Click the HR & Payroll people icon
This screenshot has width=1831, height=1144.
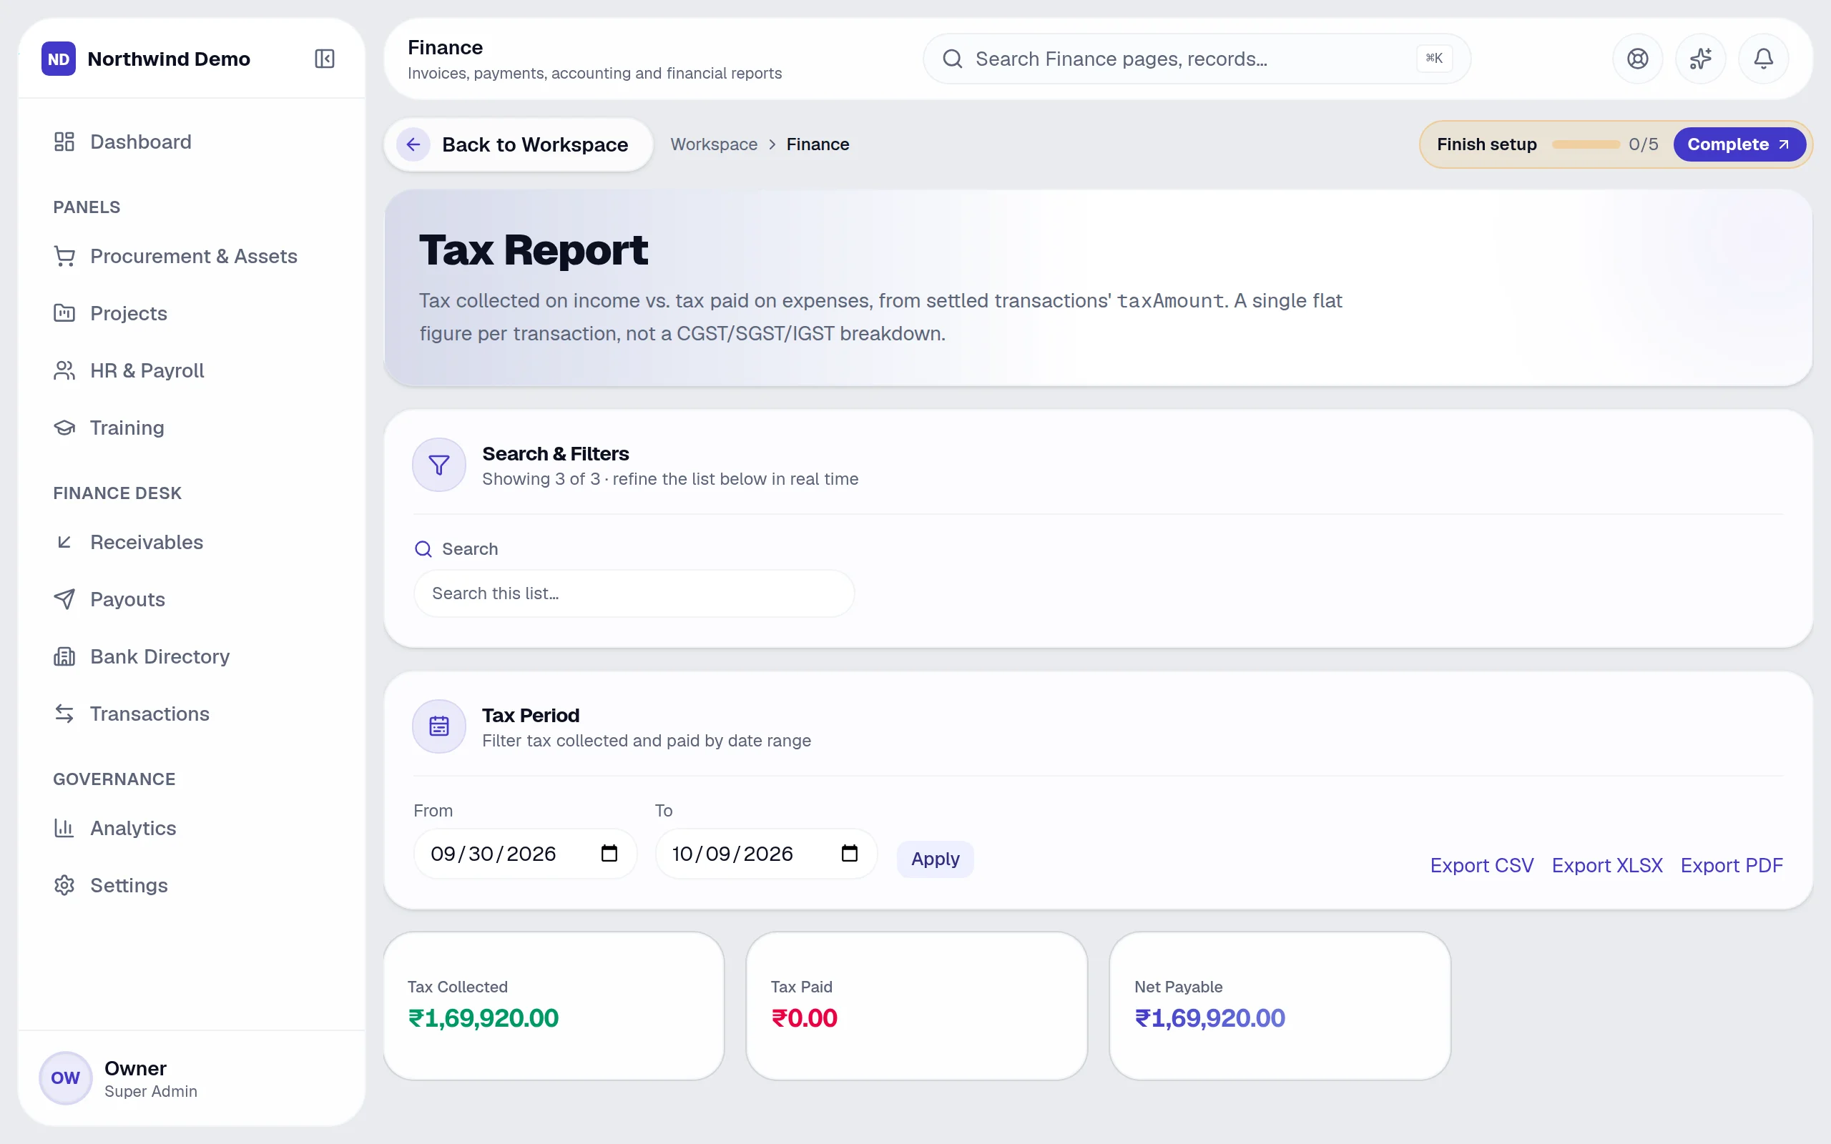point(64,371)
